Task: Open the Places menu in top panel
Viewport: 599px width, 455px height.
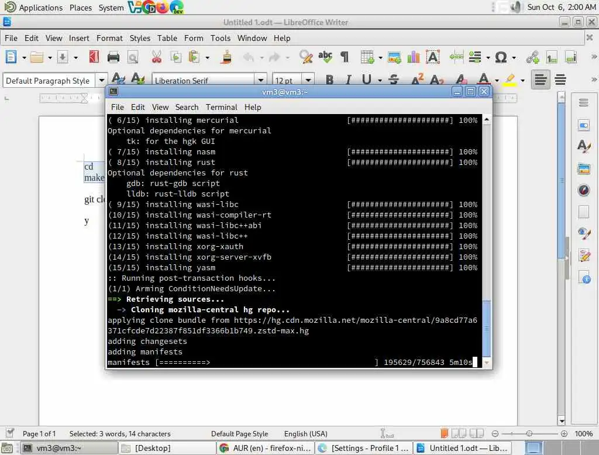Action: click(x=81, y=8)
